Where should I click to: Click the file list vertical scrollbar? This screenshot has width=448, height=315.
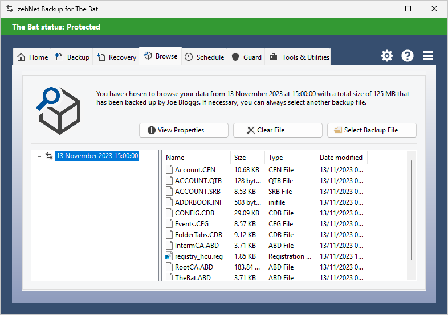[412, 210]
